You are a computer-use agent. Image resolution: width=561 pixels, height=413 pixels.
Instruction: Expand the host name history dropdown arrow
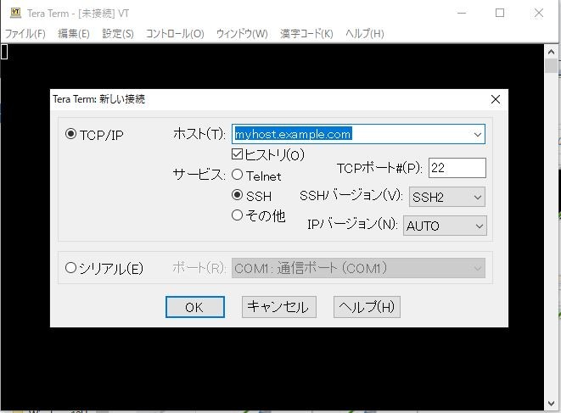point(478,135)
